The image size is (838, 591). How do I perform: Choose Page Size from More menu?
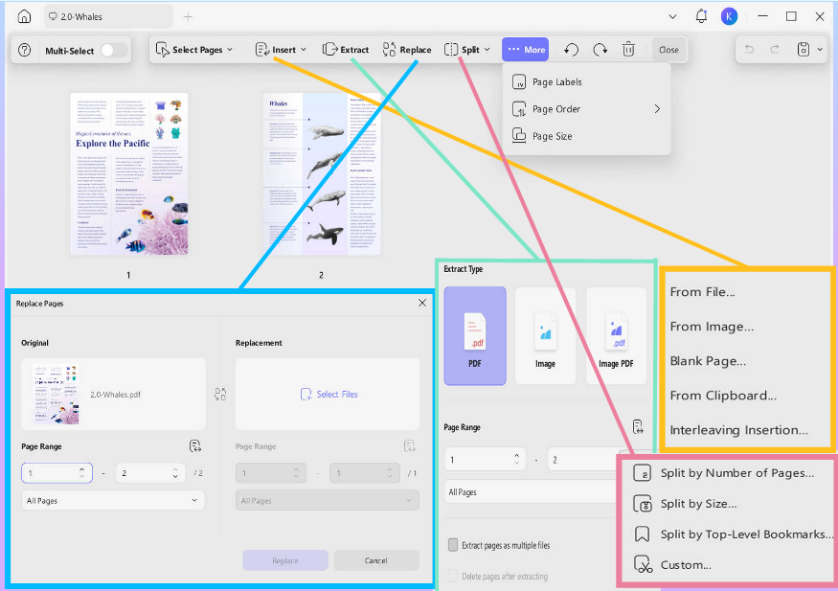pos(586,136)
